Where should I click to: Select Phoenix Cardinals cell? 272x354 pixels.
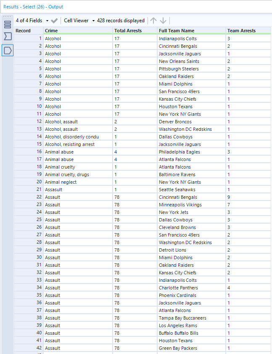[x=191, y=295]
